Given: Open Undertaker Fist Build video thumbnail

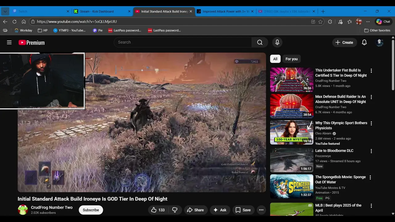Looking at the screenshot, I should point(292,80).
